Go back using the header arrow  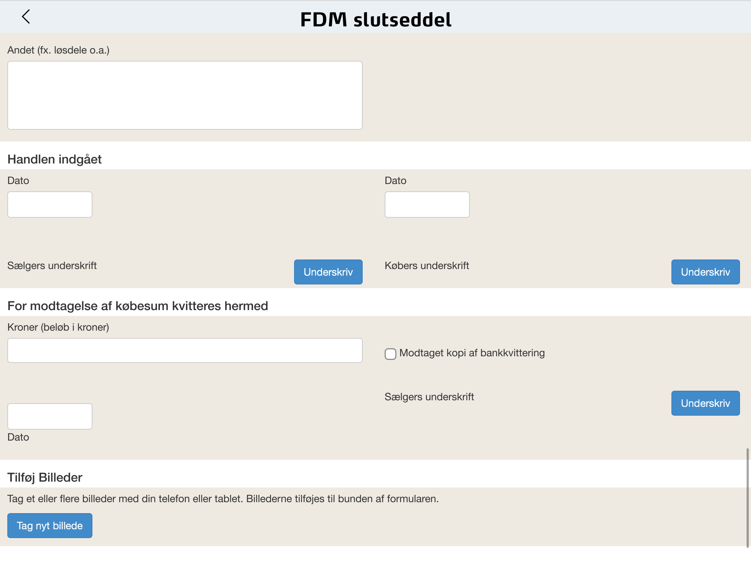coord(26,17)
